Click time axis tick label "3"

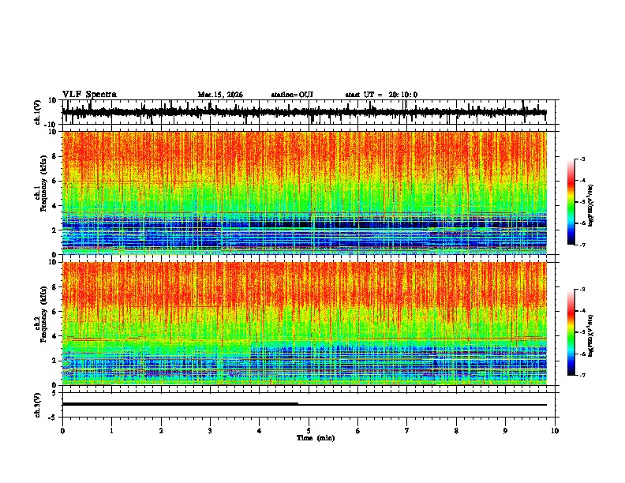pyautogui.click(x=210, y=431)
